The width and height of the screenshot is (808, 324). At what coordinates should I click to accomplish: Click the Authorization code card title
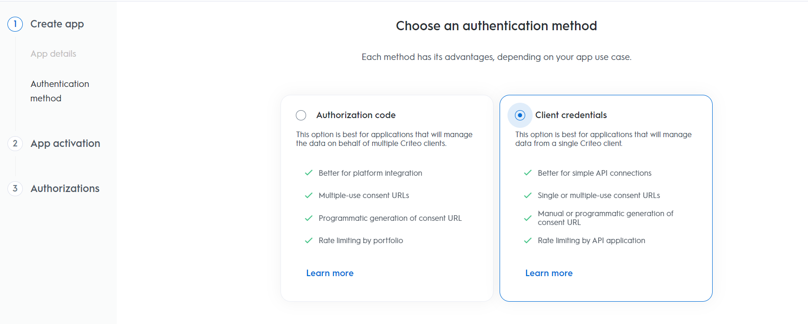click(x=356, y=115)
